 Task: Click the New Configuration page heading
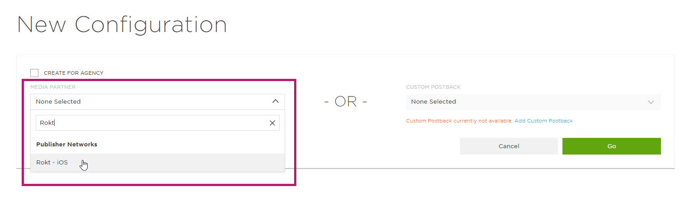[122, 24]
